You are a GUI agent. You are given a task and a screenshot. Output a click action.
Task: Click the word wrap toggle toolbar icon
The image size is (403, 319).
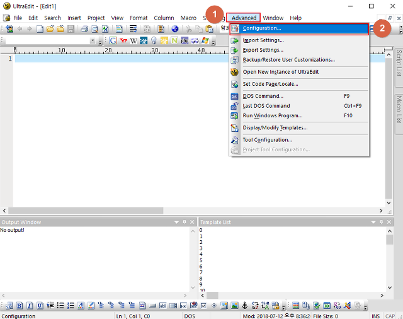[x=133, y=29]
